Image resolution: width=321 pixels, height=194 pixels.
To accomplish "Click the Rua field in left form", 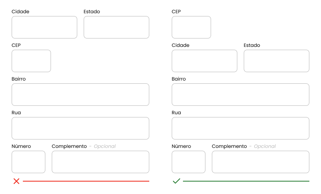I will (x=80, y=128).
